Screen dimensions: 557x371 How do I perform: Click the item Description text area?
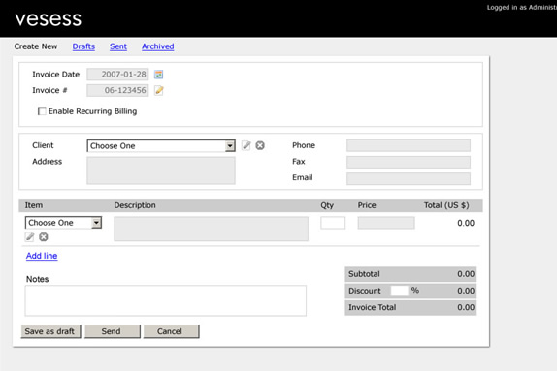click(211, 229)
